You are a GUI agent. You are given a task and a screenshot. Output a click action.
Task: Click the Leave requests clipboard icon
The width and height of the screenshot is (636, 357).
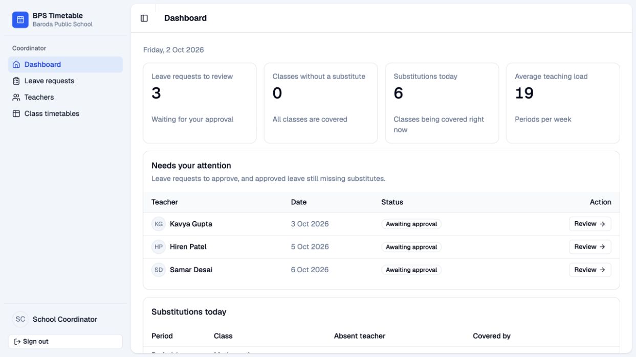click(x=16, y=81)
